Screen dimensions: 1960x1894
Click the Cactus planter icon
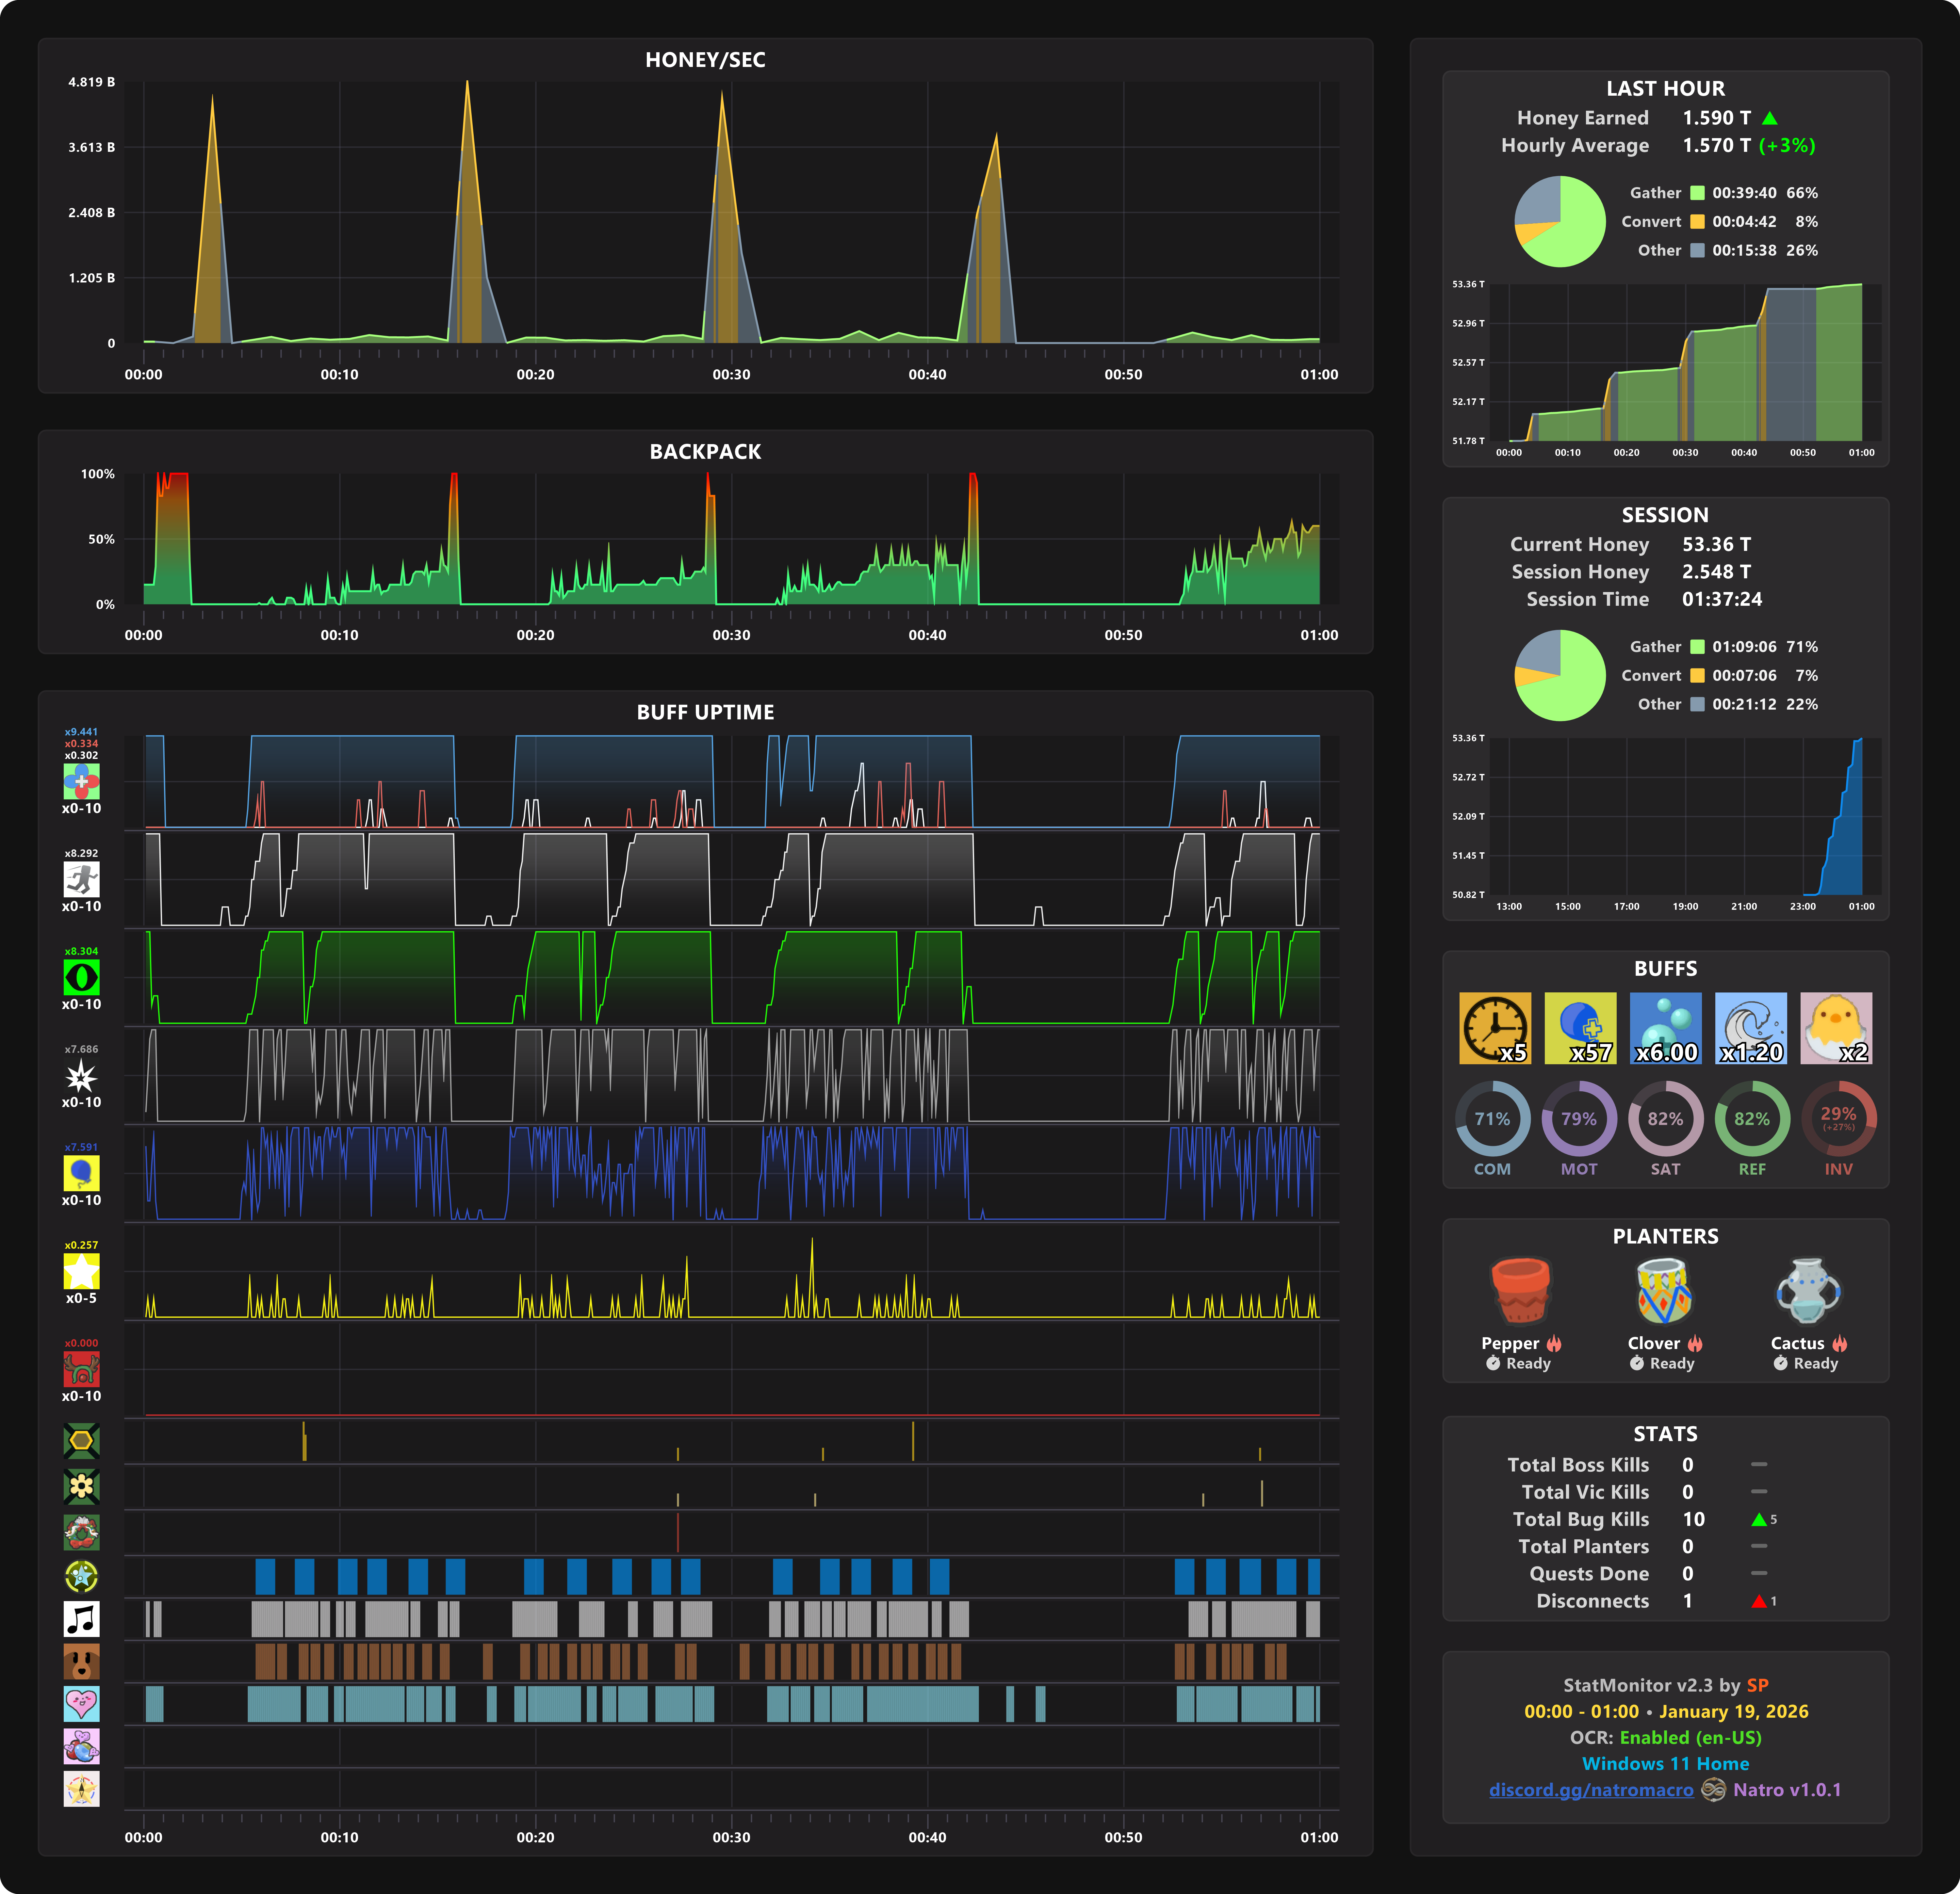click(1808, 1290)
